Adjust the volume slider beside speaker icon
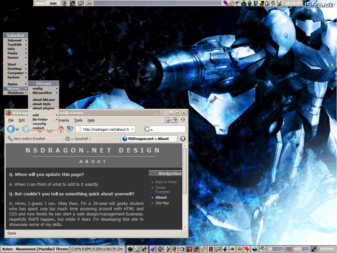Viewport: 337px width, 253px height. (x=276, y=249)
